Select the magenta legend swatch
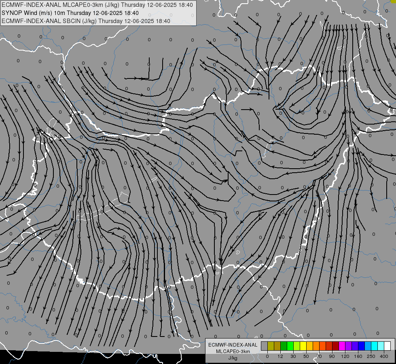 click(342, 346)
